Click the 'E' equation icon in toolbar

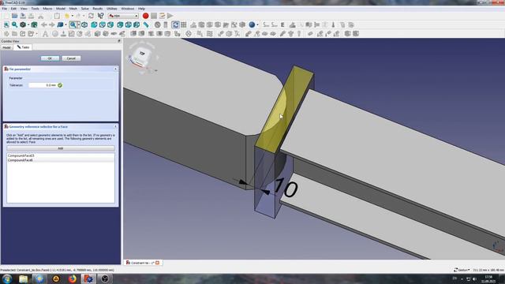click(282, 24)
